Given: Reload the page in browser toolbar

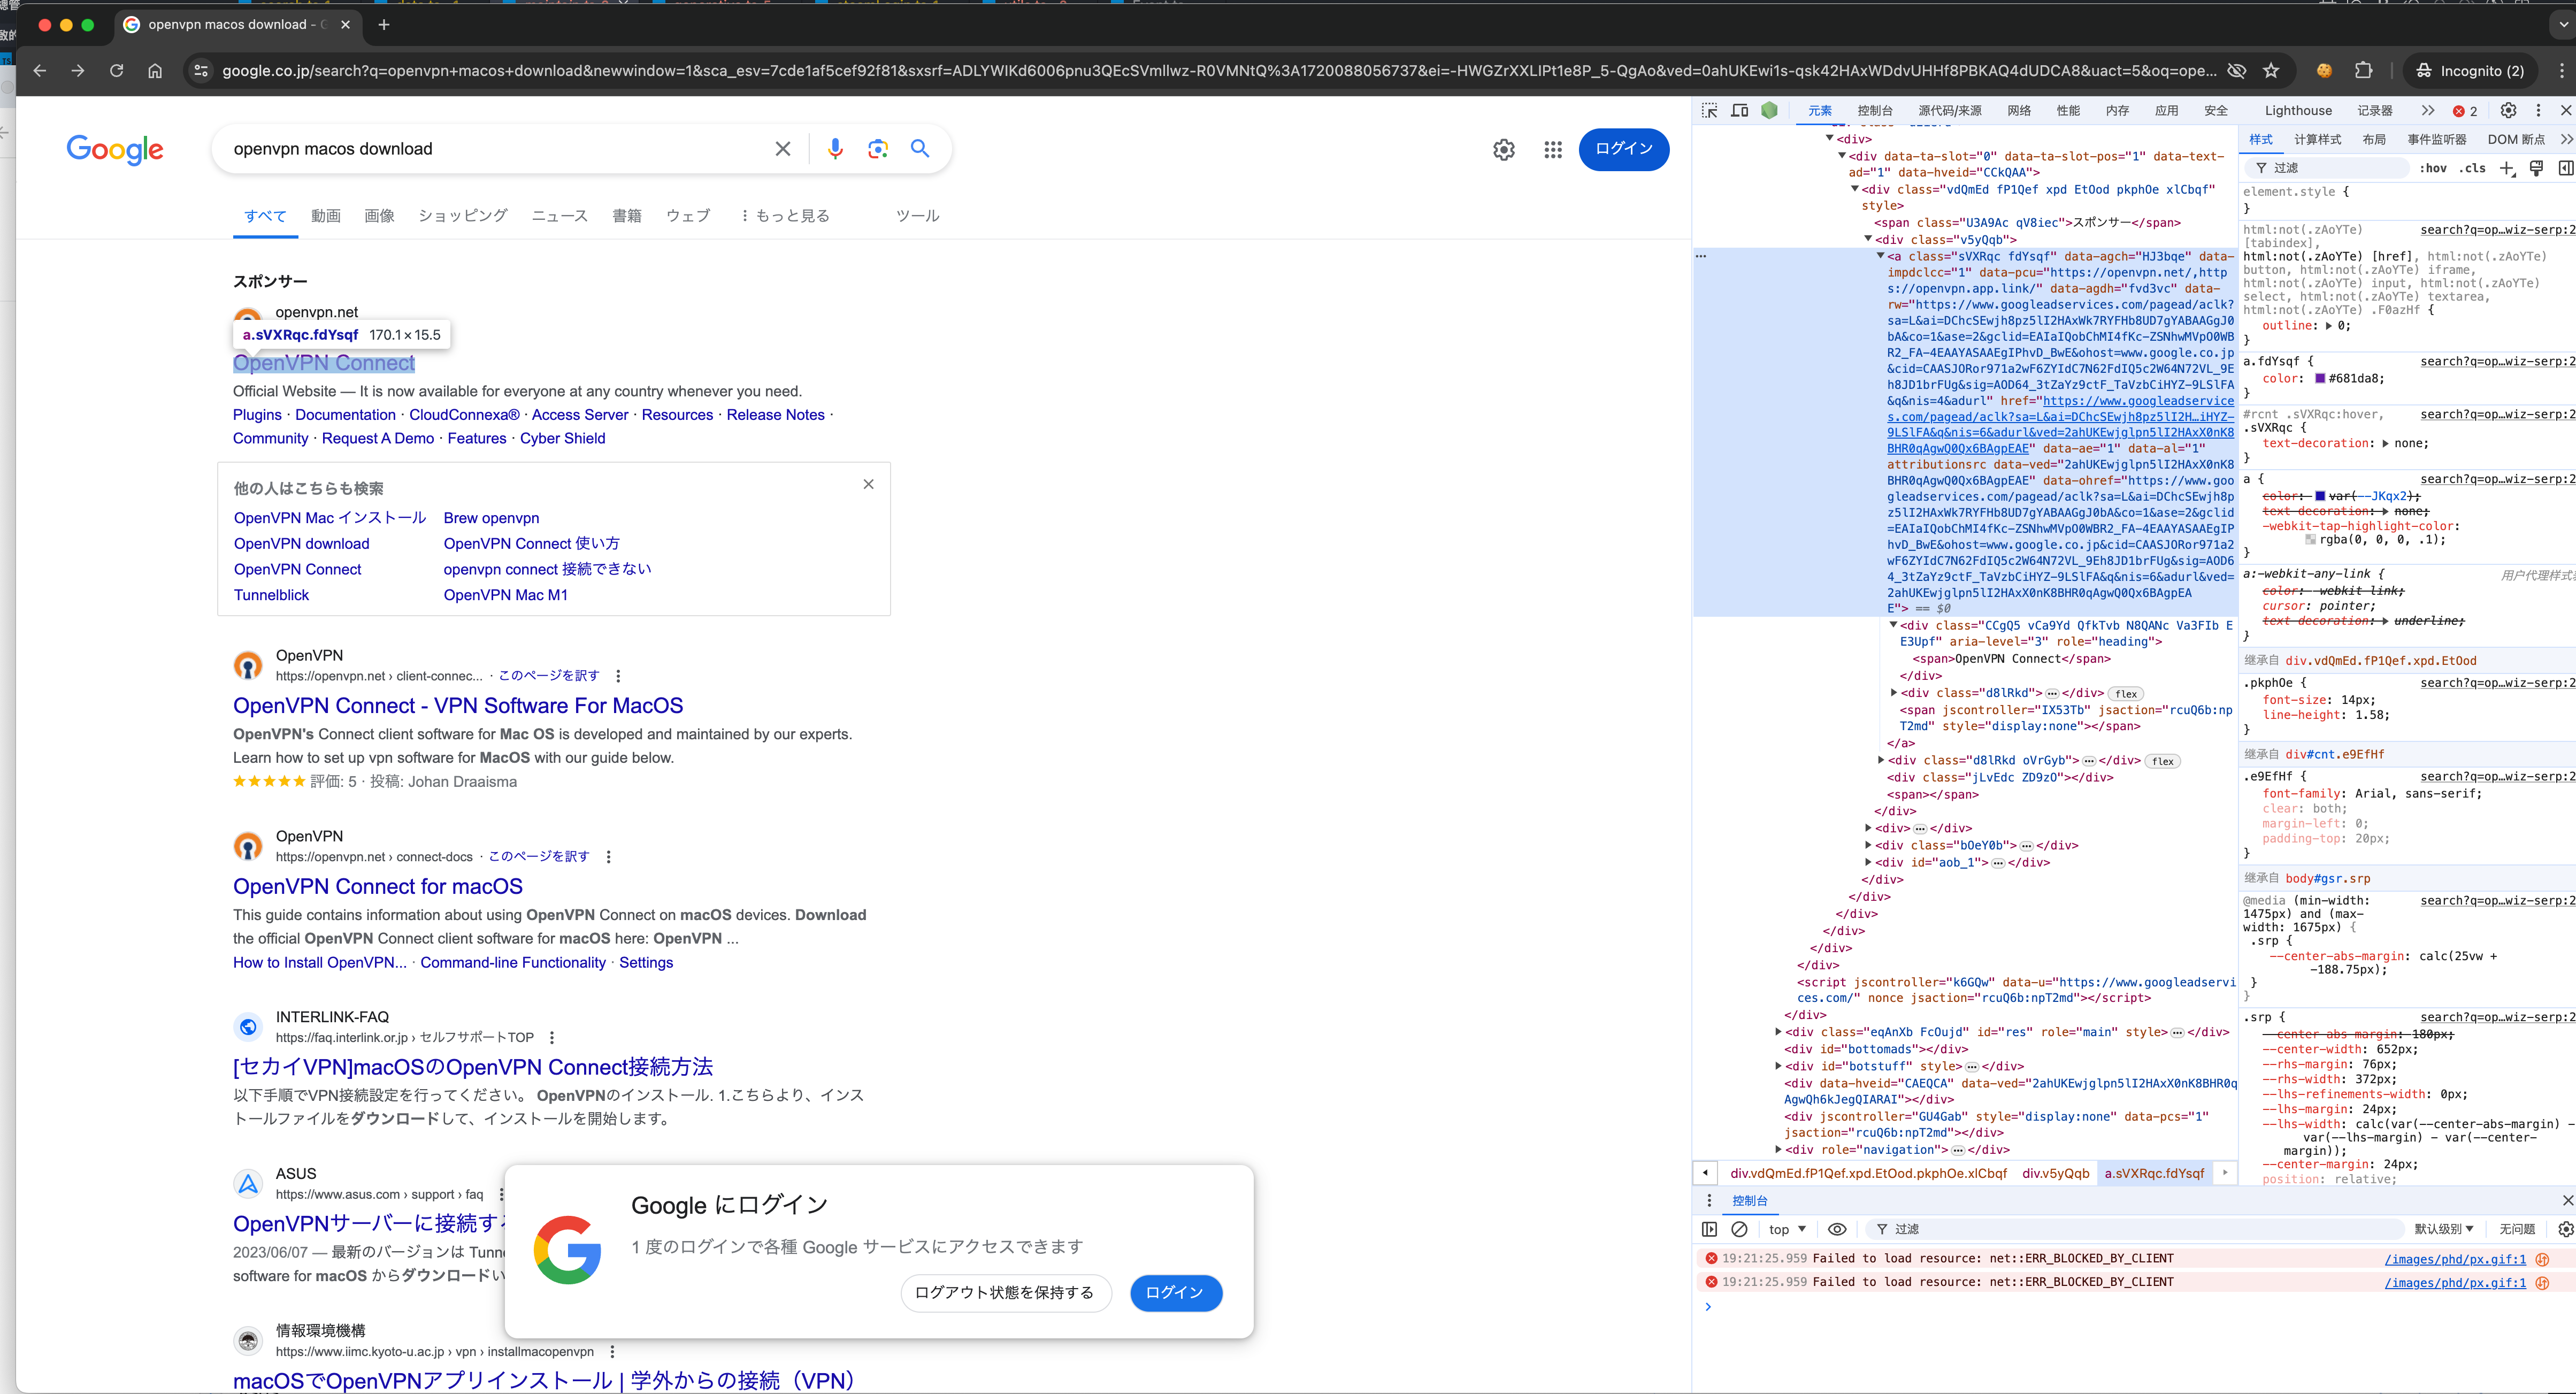Looking at the screenshot, I should [x=117, y=71].
